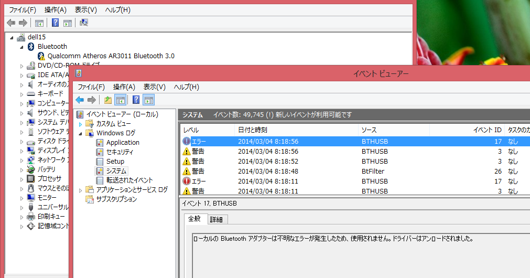Open 操作(A) menu in Event Viewer
This screenshot has height=278, width=530.
[124, 87]
